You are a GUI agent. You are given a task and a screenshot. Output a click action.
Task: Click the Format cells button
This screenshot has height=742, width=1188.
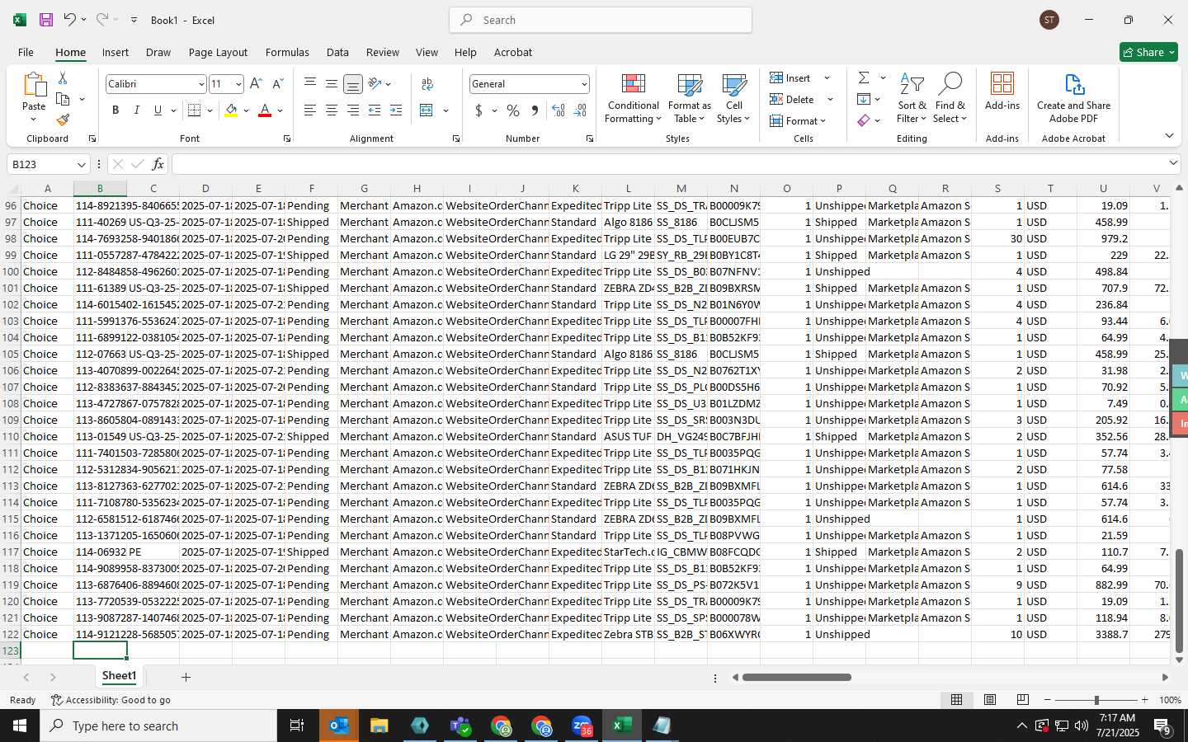click(x=798, y=120)
